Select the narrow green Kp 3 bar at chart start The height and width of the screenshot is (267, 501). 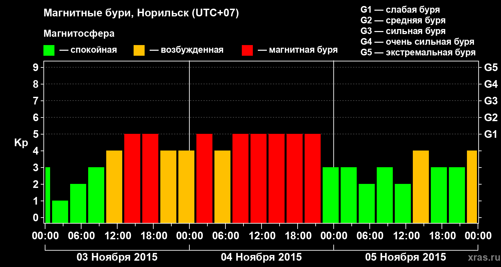pos(47,195)
